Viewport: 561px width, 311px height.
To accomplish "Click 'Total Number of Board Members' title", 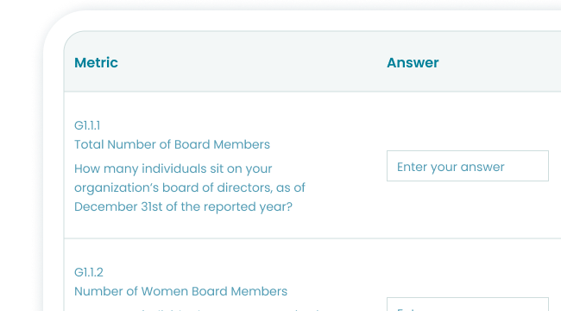I will coord(172,144).
